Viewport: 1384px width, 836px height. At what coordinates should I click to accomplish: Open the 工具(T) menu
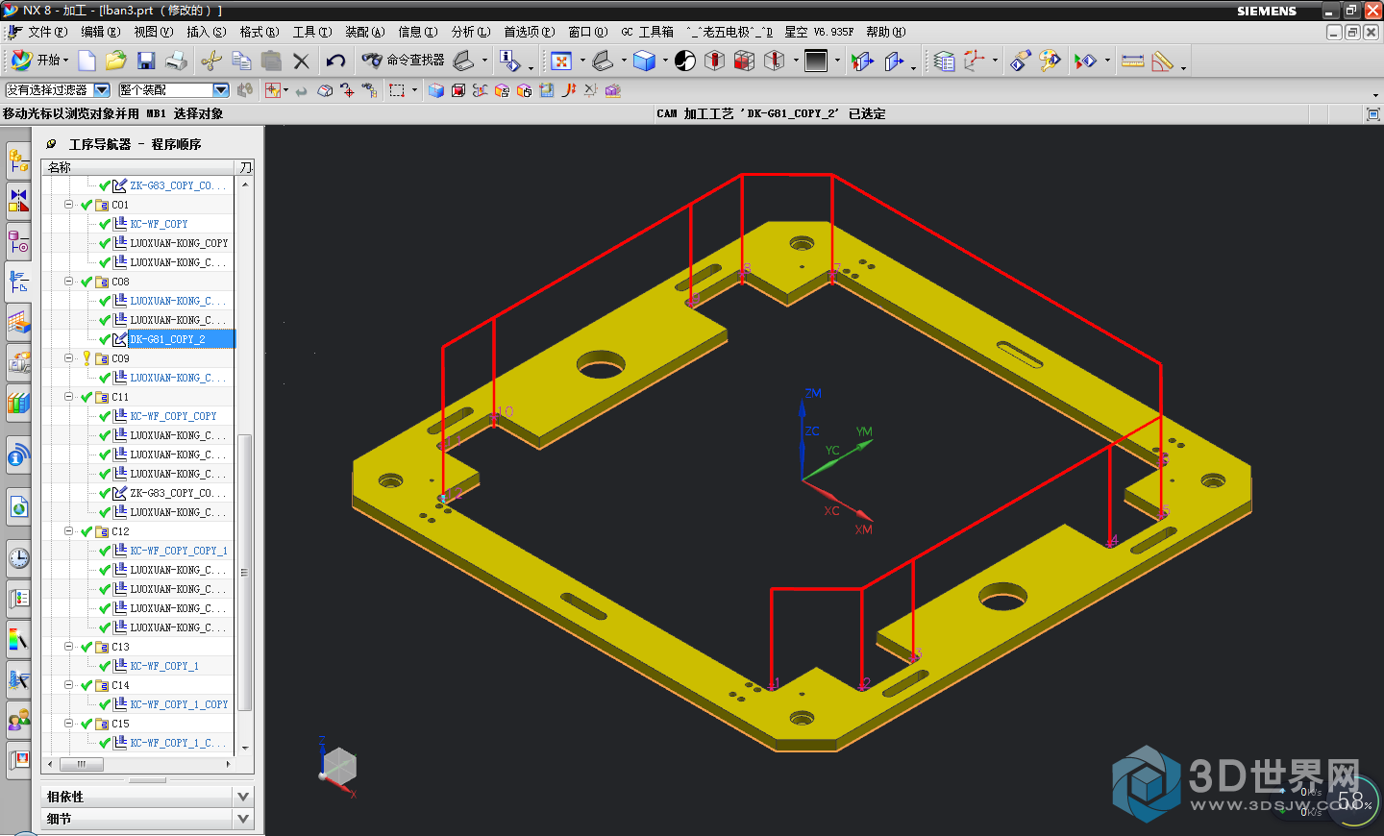pos(312,32)
